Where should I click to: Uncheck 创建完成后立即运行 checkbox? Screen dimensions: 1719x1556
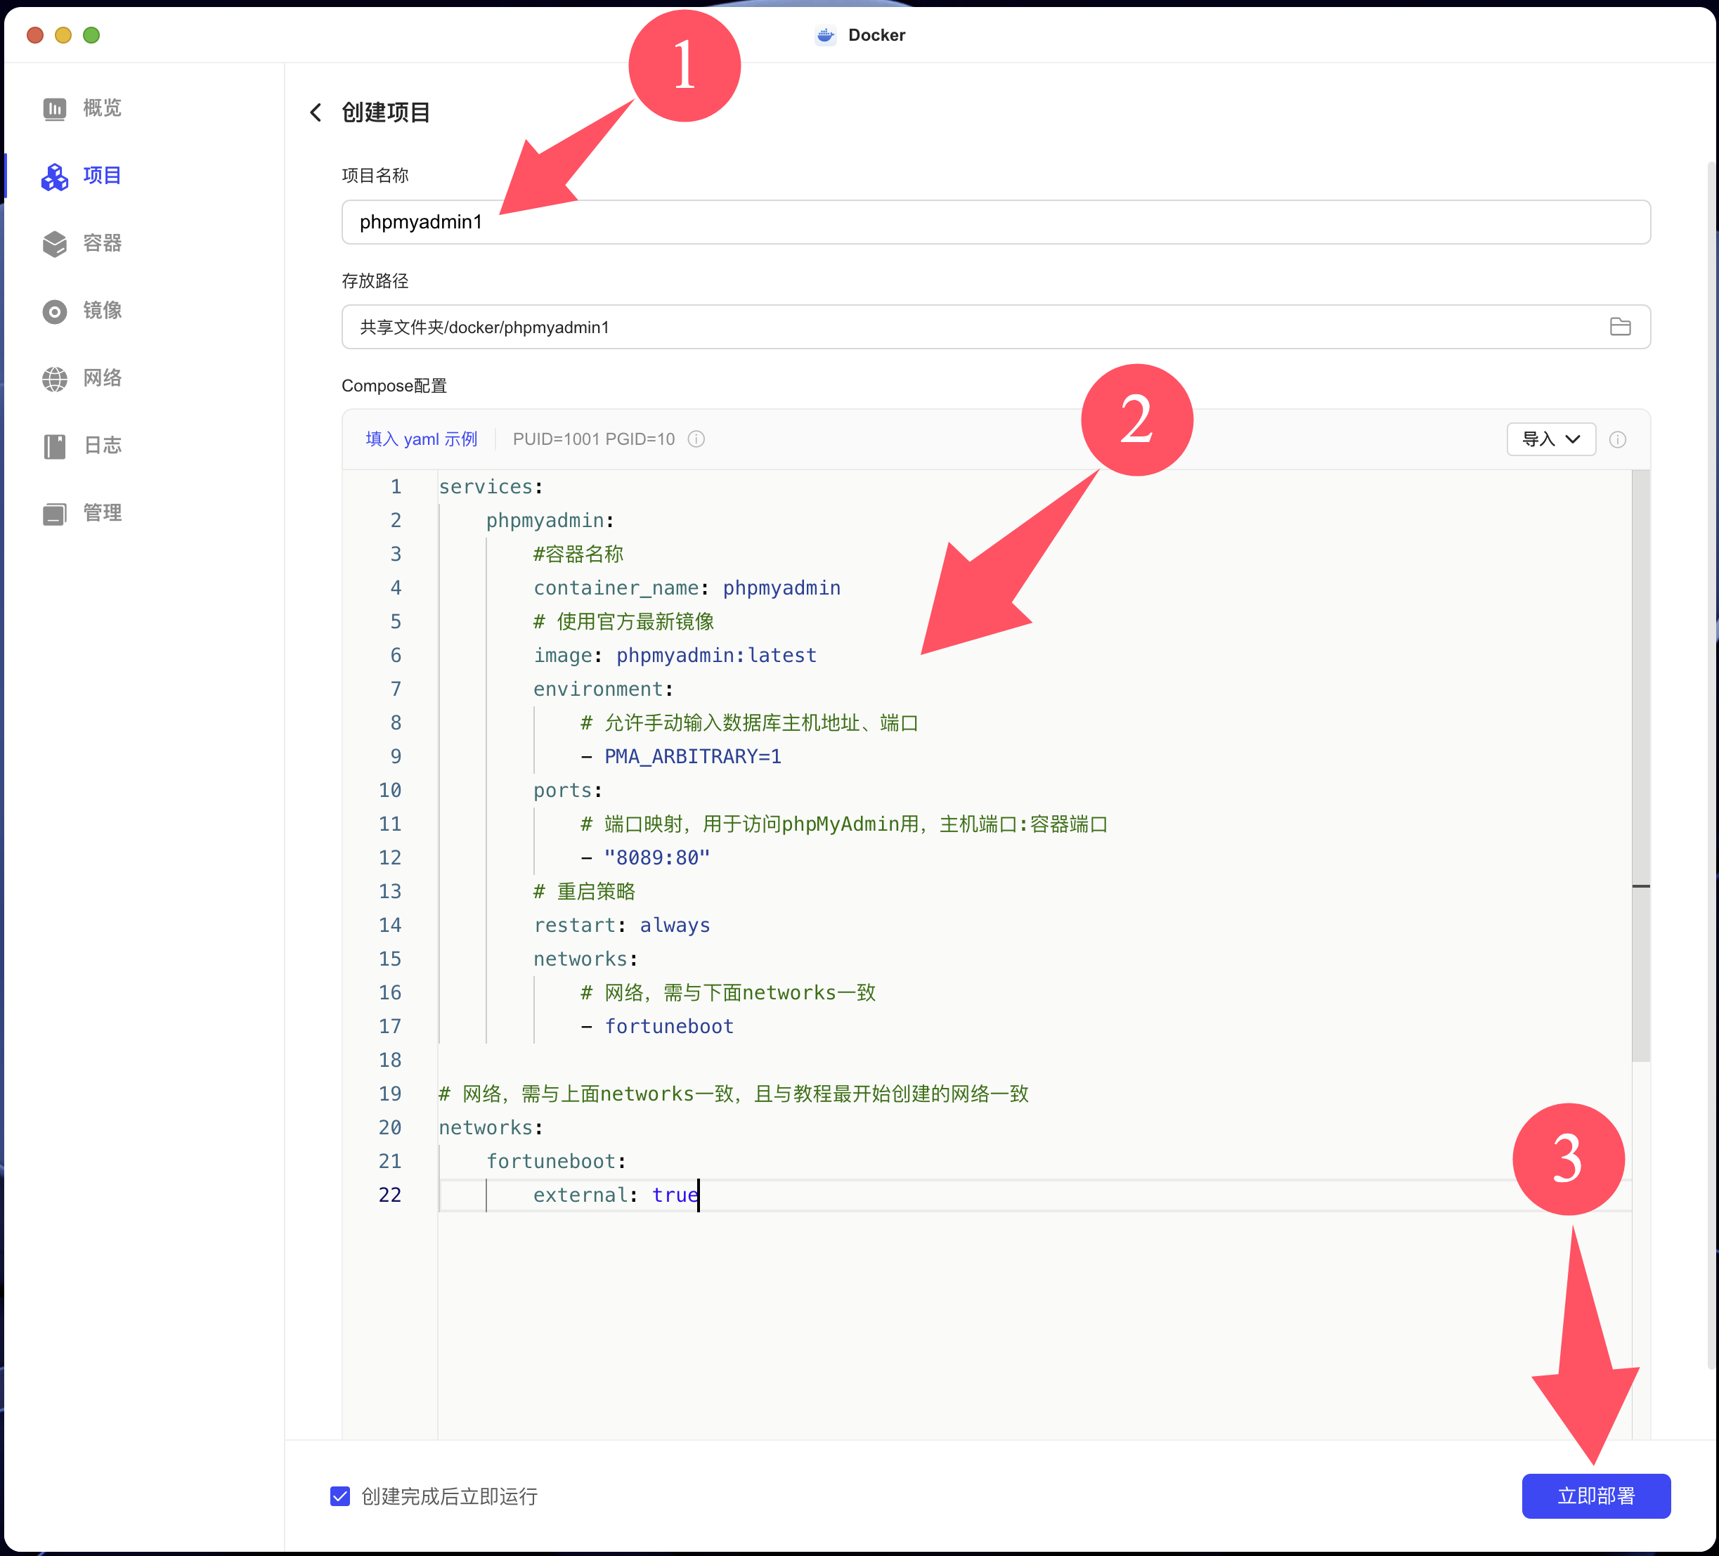tap(339, 1496)
